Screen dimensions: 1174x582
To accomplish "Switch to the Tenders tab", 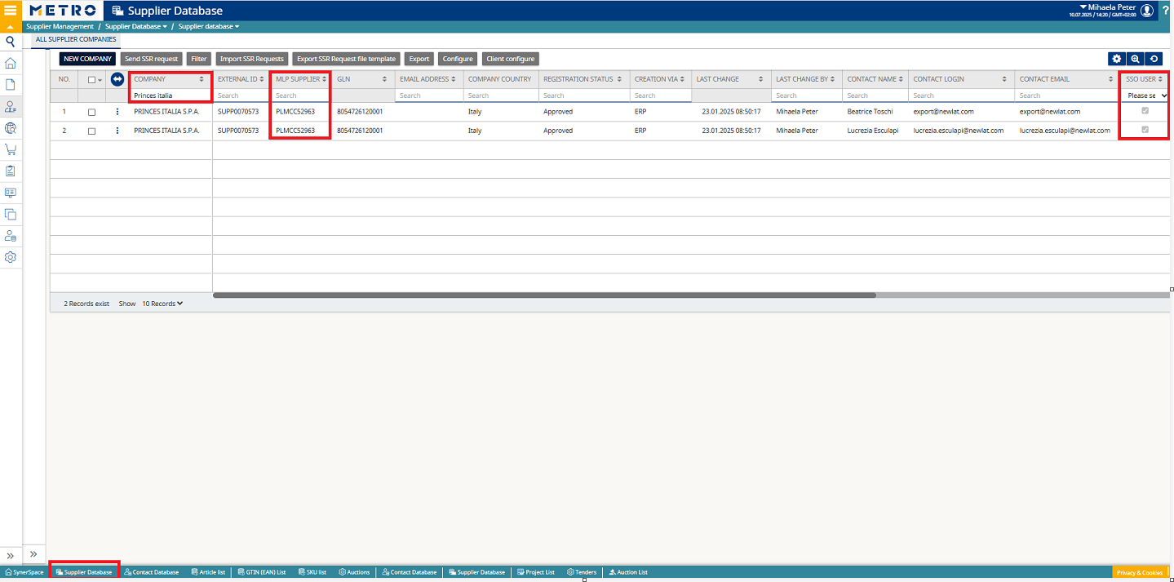I will (x=582, y=572).
